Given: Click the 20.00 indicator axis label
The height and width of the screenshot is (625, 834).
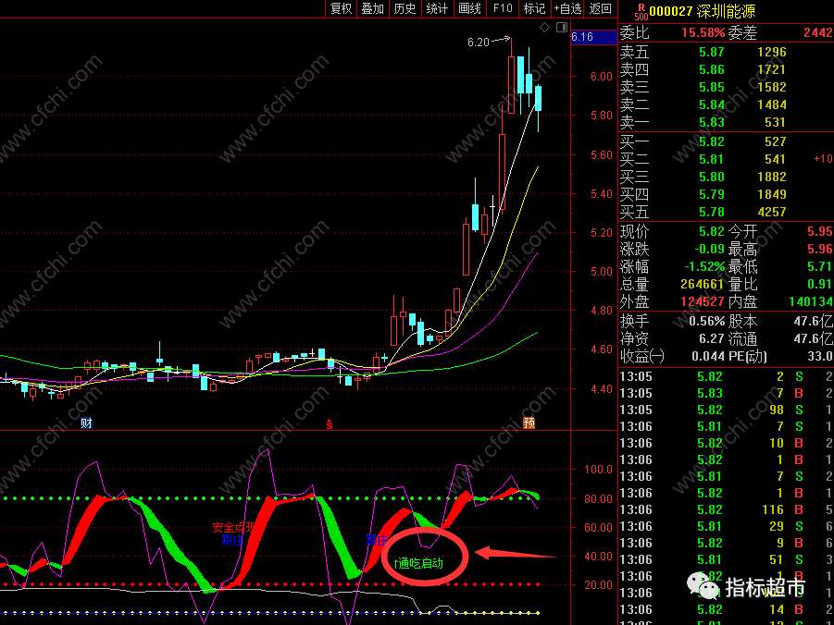Looking at the screenshot, I should [x=599, y=585].
